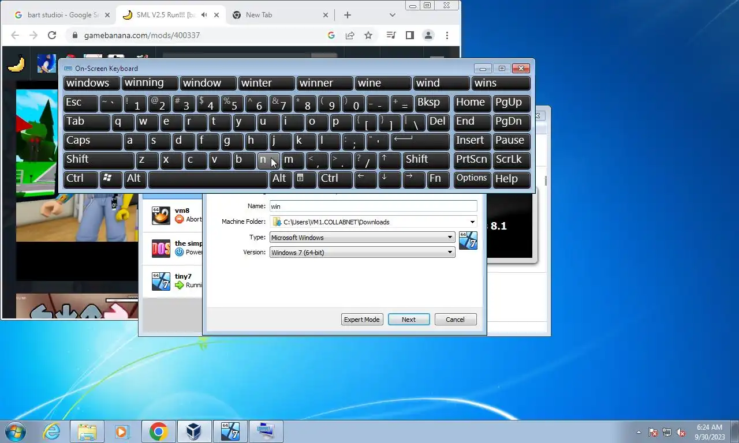The width and height of the screenshot is (739, 443).
Task: Click the PrtScn key
Action: point(472,160)
